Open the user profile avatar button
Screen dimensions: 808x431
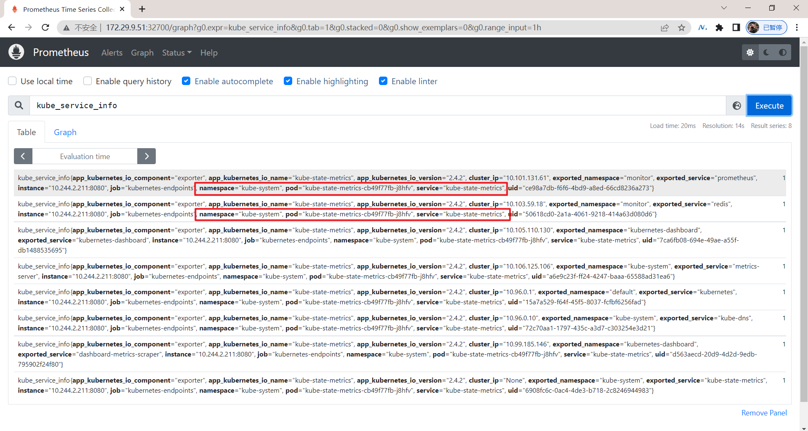(766, 28)
